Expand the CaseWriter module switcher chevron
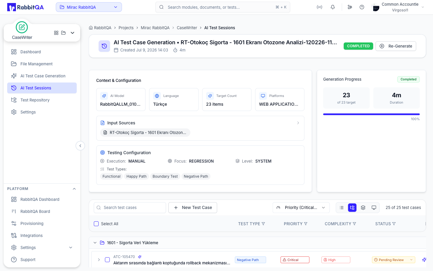This screenshot has height=271, width=433. 72,33
